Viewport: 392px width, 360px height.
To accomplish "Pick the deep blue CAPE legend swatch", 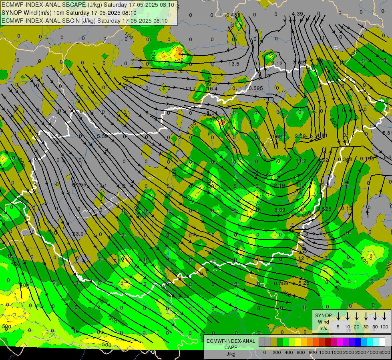I will [358, 342].
